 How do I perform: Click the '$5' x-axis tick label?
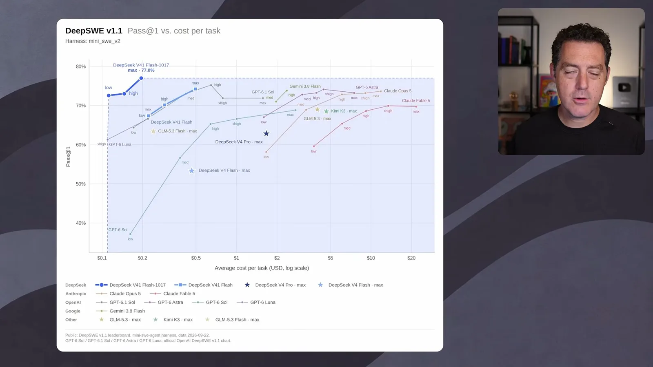330,258
